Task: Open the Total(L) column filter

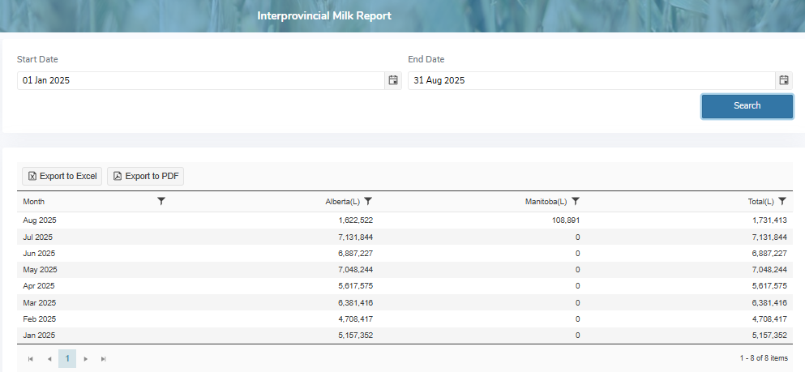Action: click(x=782, y=201)
